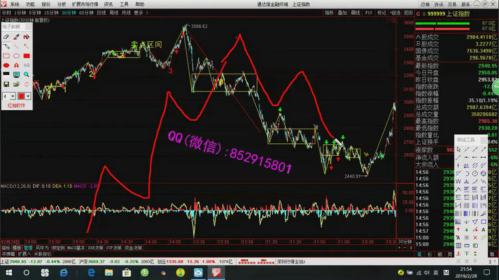The height and width of the screenshot is (280, 499).
Task: Switch chart to 60分钟 period
Action: point(86,13)
